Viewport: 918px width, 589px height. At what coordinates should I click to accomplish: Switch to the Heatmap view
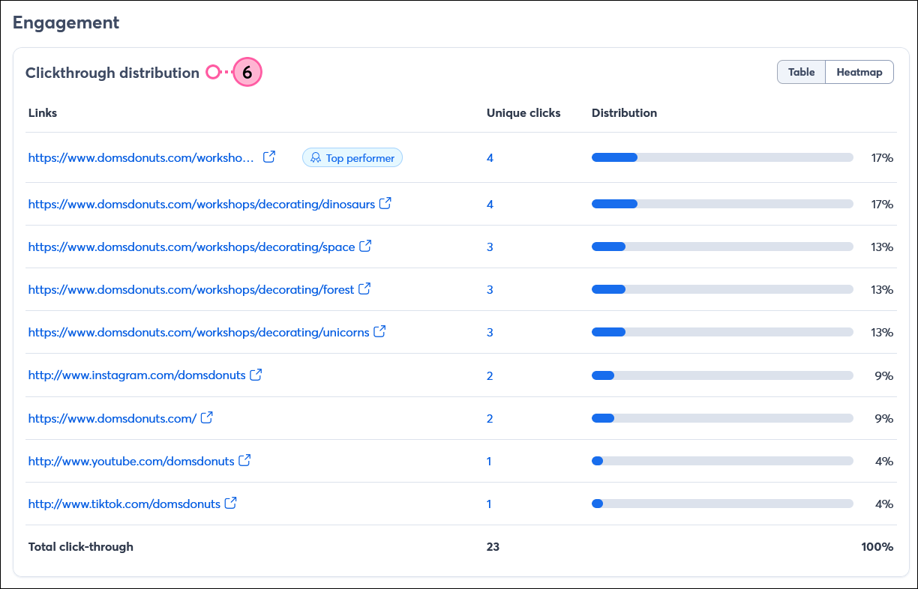coord(859,72)
